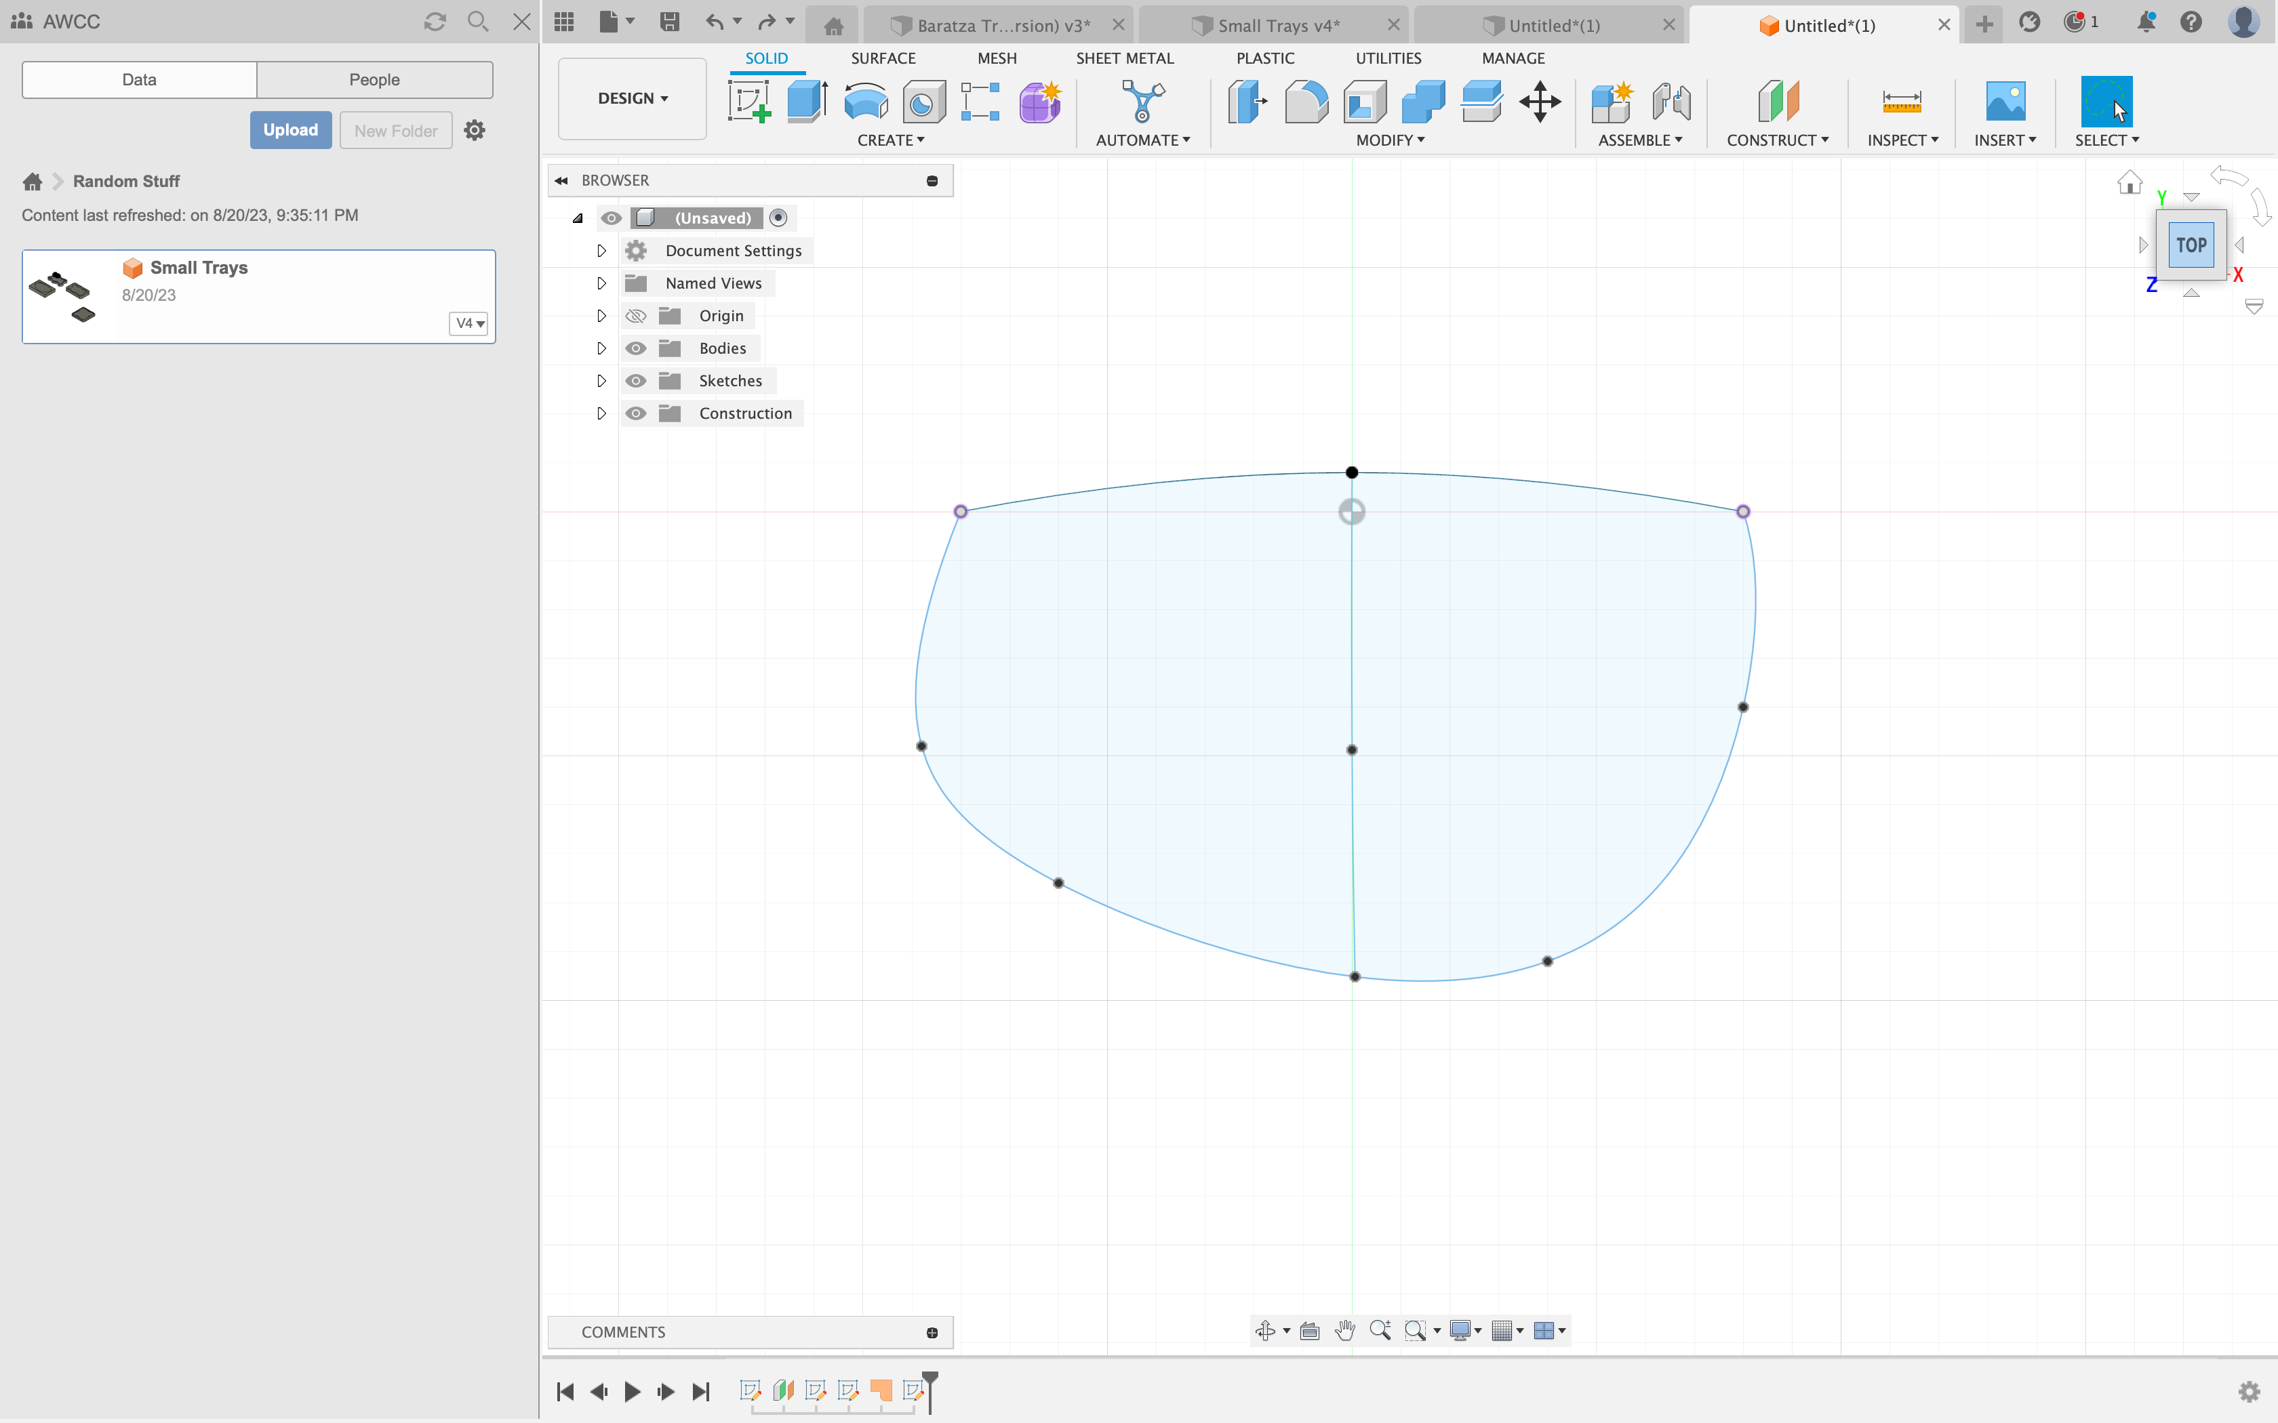The width and height of the screenshot is (2278, 1423).
Task: Open the data panel grid icon
Action: click(564, 22)
